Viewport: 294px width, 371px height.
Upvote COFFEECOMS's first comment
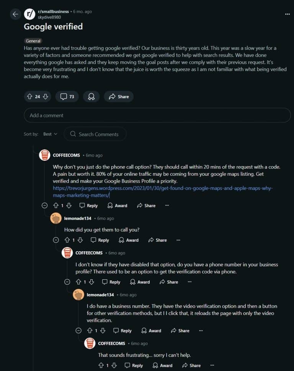tap(56, 206)
